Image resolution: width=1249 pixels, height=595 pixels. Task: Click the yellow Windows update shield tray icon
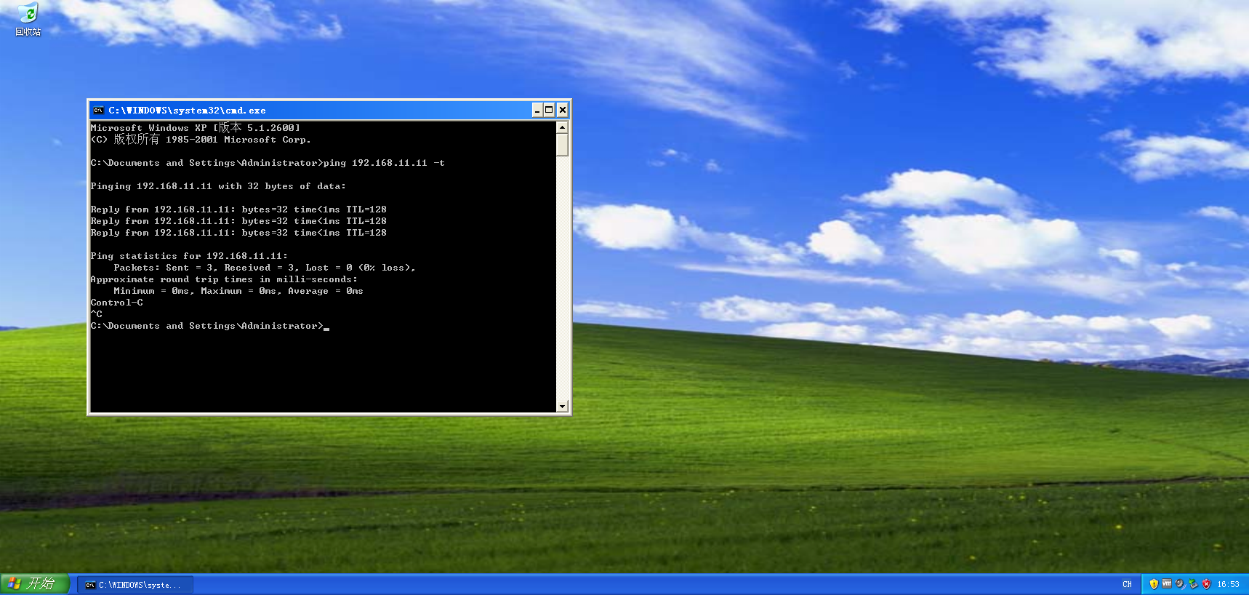click(x=1154, y=584)
